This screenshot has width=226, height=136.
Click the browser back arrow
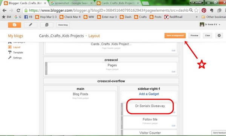5,11
